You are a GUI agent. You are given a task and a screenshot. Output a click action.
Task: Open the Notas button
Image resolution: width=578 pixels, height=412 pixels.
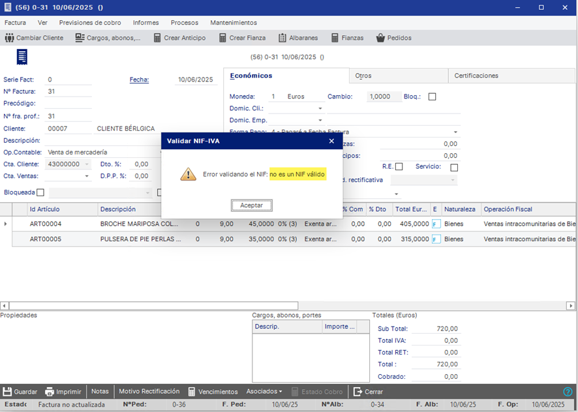click(100, 391)
